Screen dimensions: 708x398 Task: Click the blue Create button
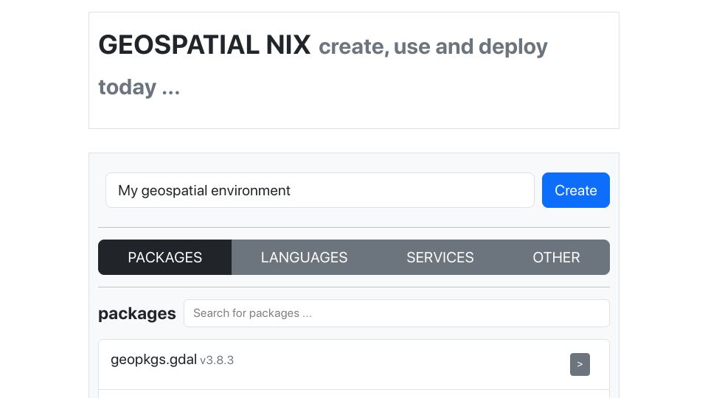(x=576, y=190)
